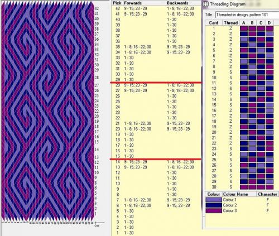Click pick number 14 beside pattern preview
279x236 pixels.
pyautogui.click(x=97, y=150)
